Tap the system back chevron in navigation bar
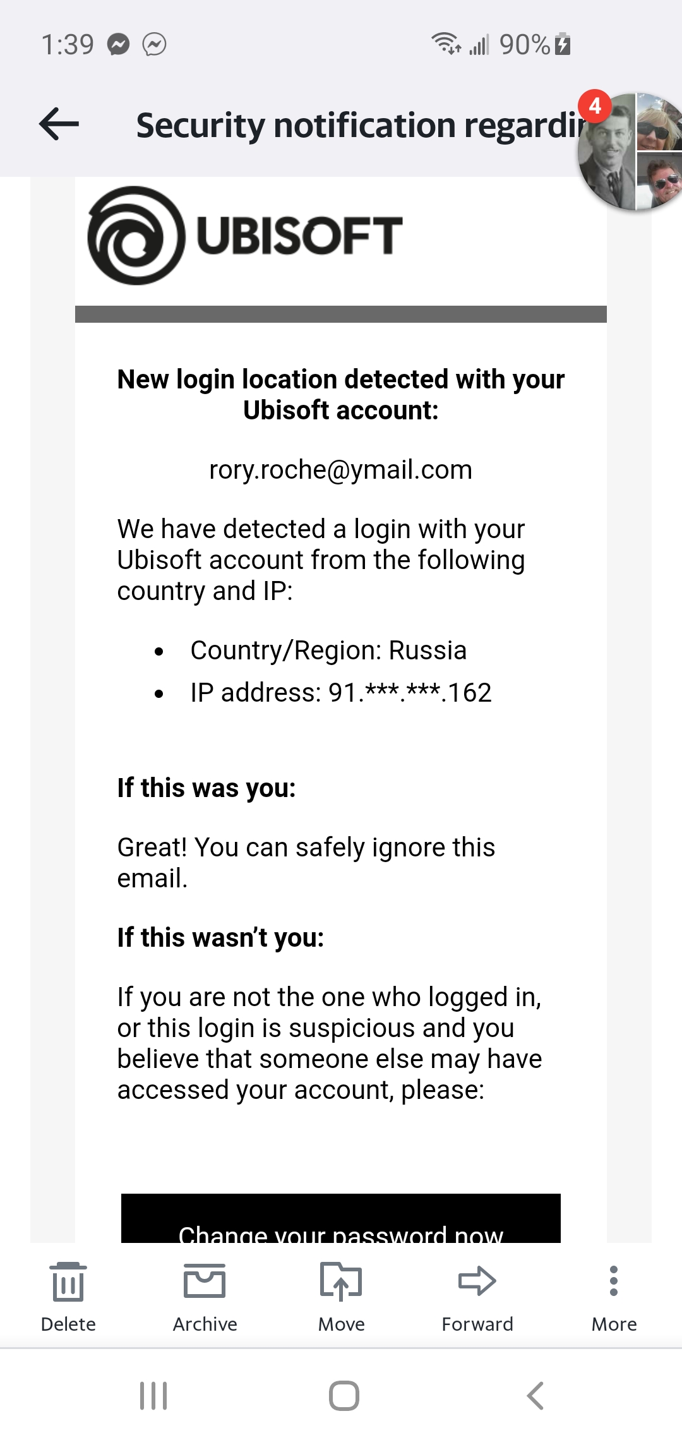Image resolution: width=682 pixels, height=1440 pixels. (535, 1396)
